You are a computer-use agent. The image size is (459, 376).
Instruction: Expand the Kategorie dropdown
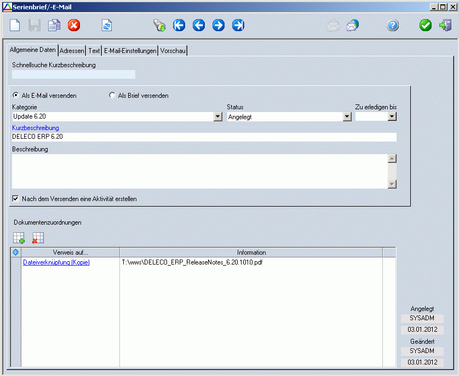point(217,116)
